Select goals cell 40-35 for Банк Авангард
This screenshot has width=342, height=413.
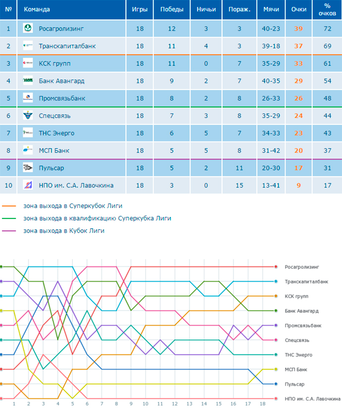[x=271, y=81]
